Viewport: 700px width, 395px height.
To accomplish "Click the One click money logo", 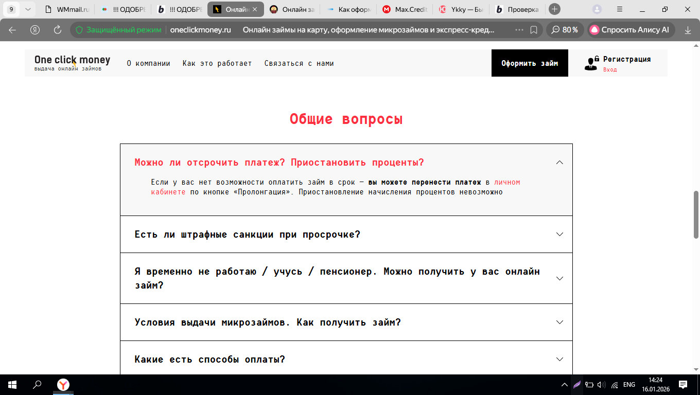I will point(72,63).
